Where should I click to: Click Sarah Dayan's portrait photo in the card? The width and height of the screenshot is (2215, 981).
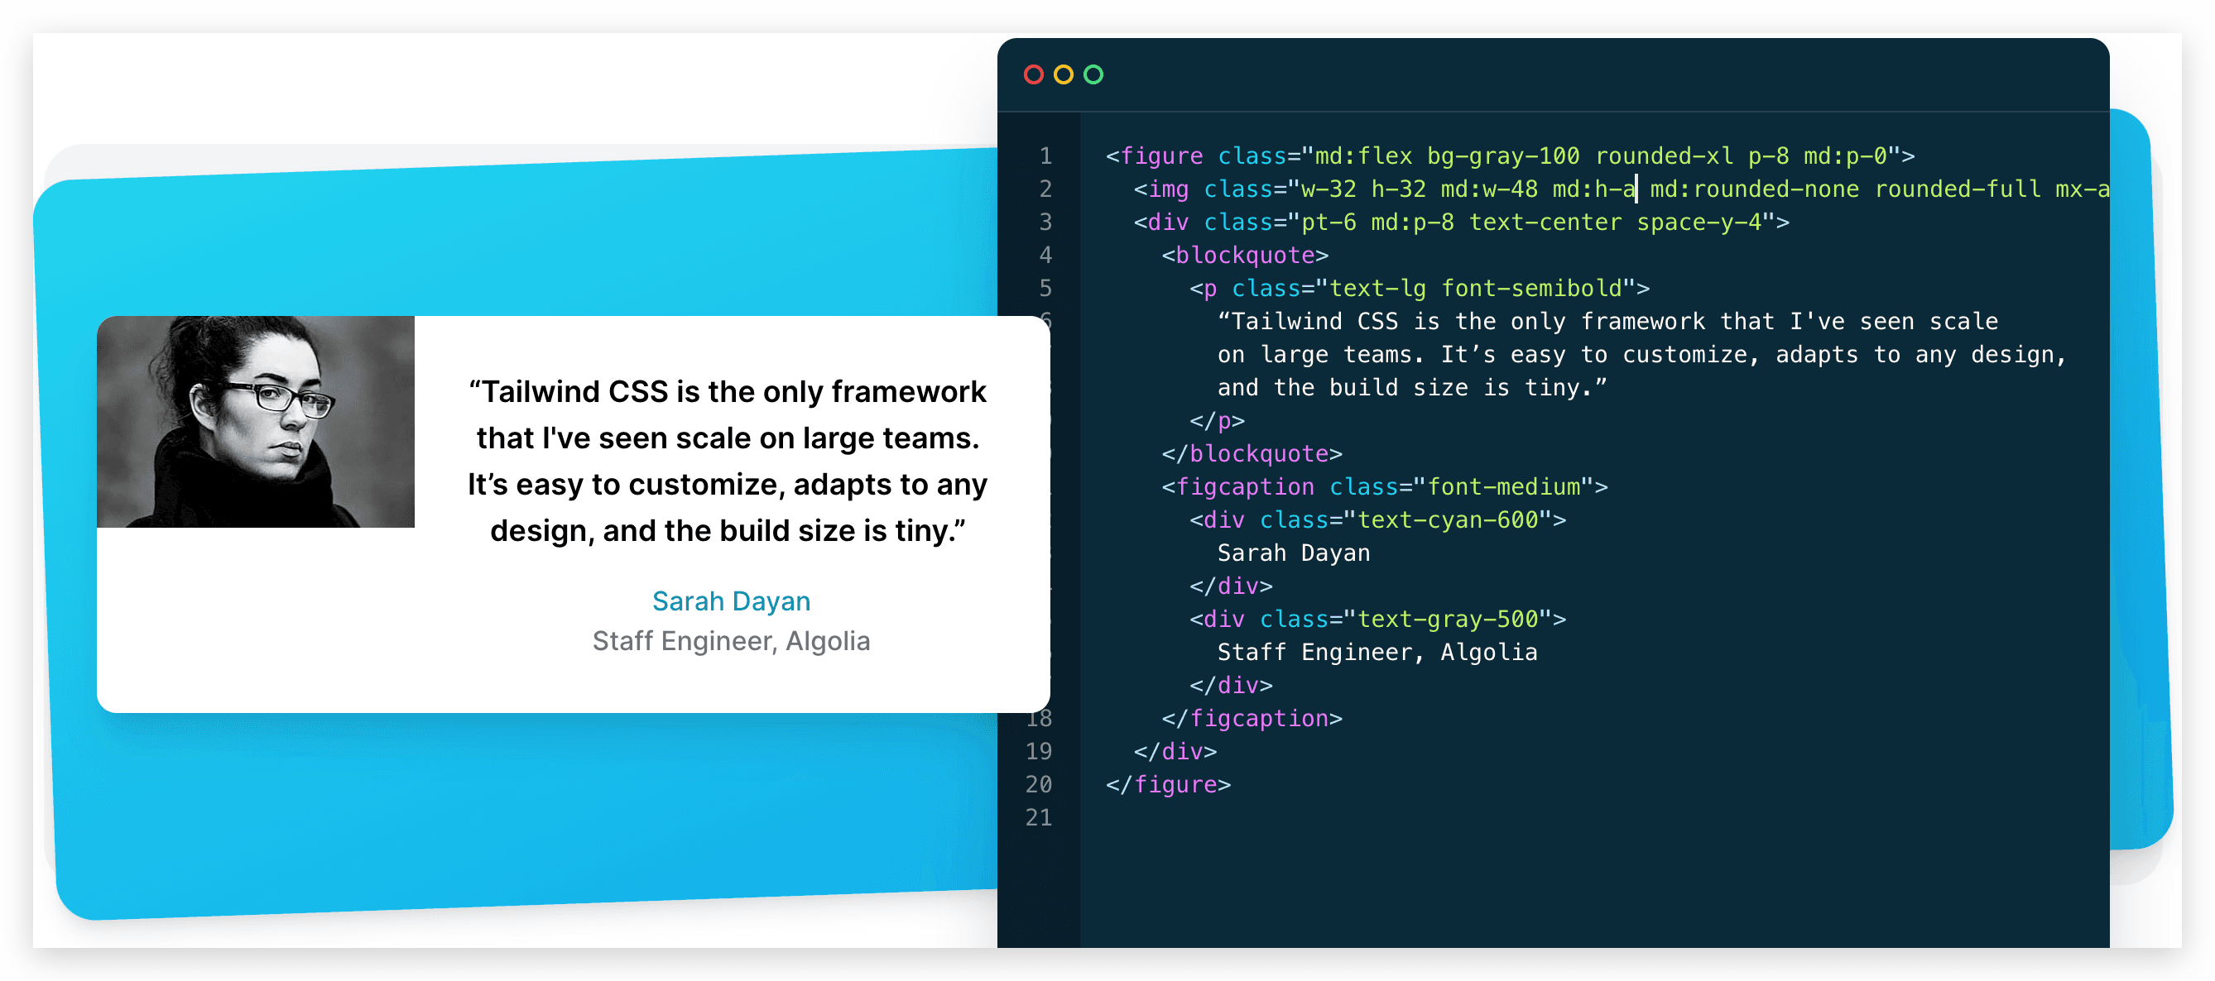[256, 421]
